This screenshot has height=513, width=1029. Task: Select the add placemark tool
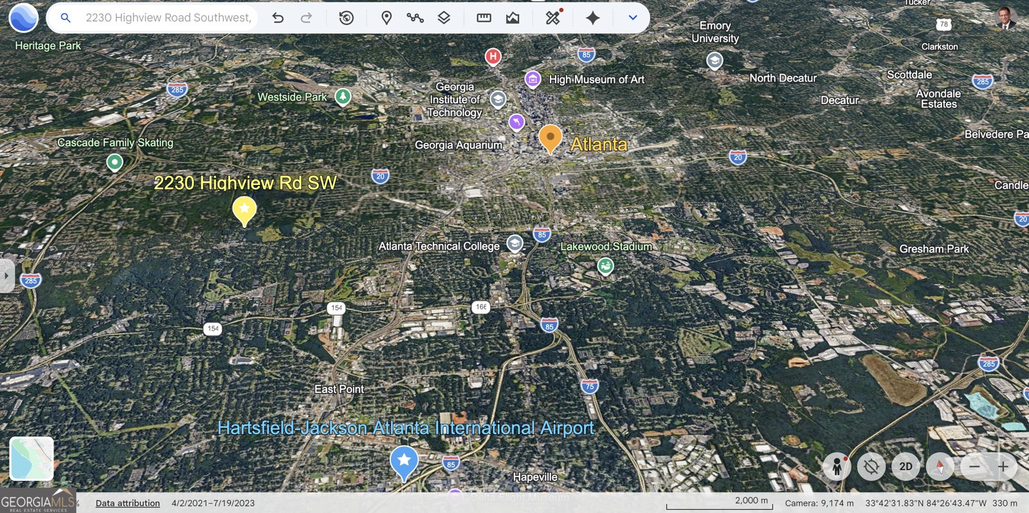[x=386, y=18]
